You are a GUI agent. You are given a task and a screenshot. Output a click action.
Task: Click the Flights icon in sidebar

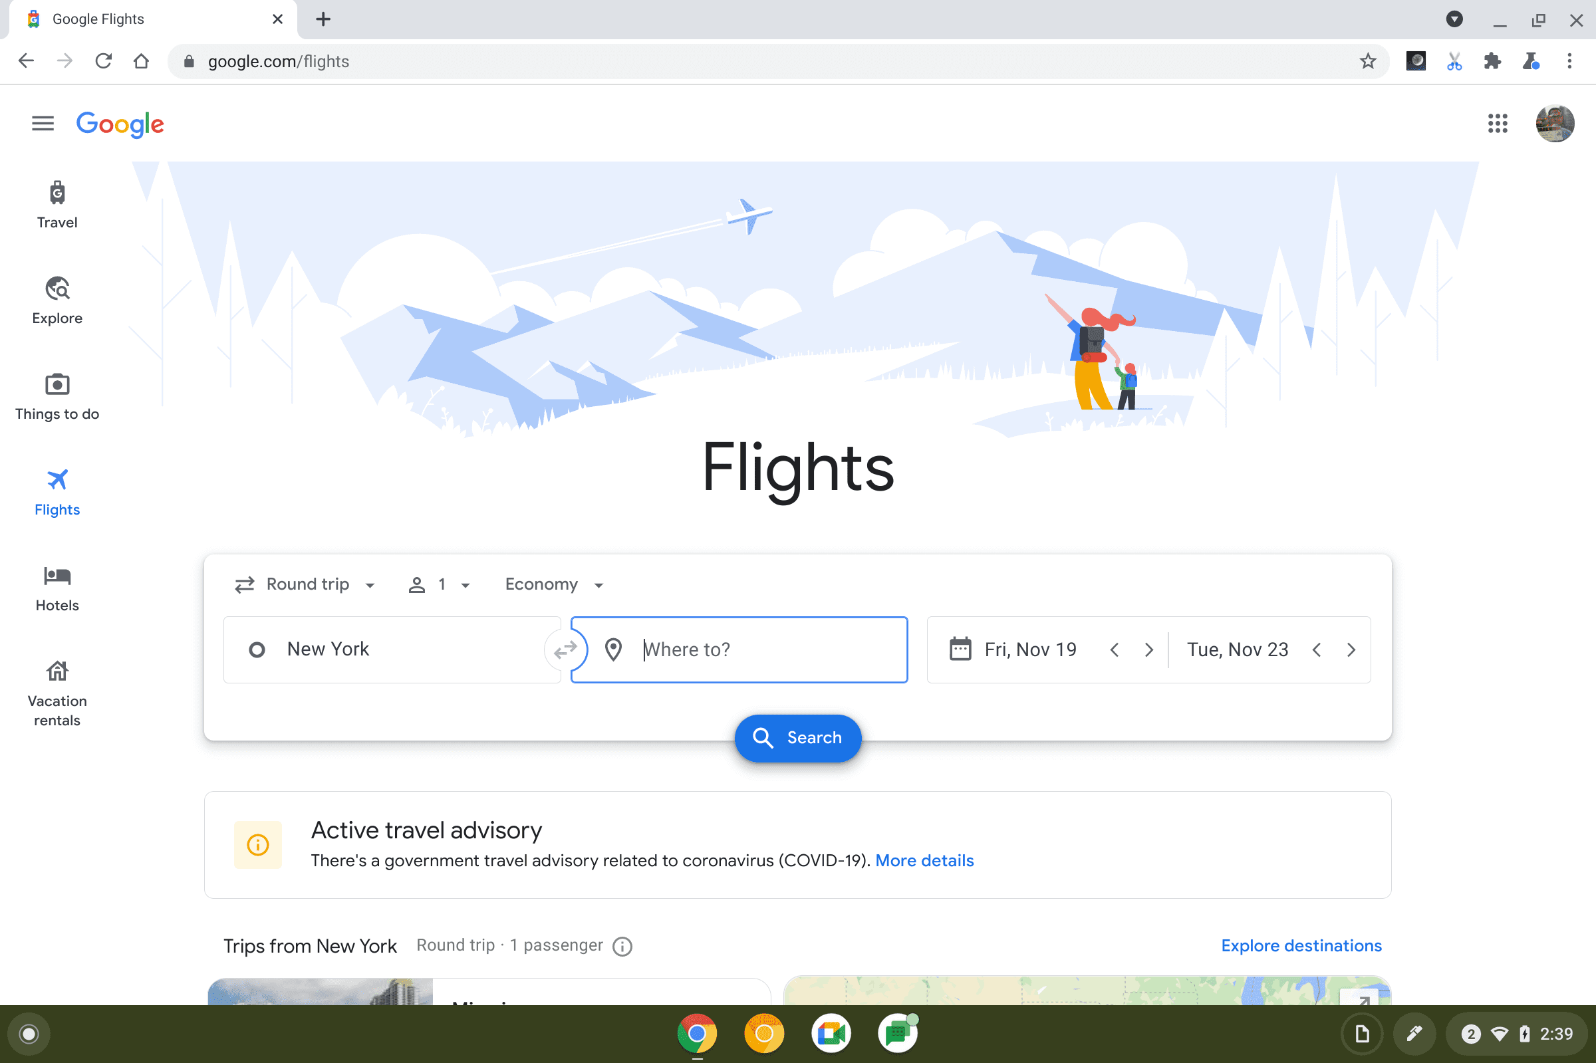coord(57,479)
